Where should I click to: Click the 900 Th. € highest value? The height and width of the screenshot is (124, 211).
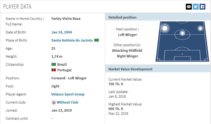(116, 109)
